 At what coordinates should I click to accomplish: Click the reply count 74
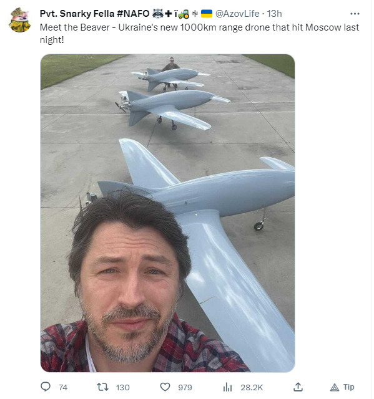[63, 387]
